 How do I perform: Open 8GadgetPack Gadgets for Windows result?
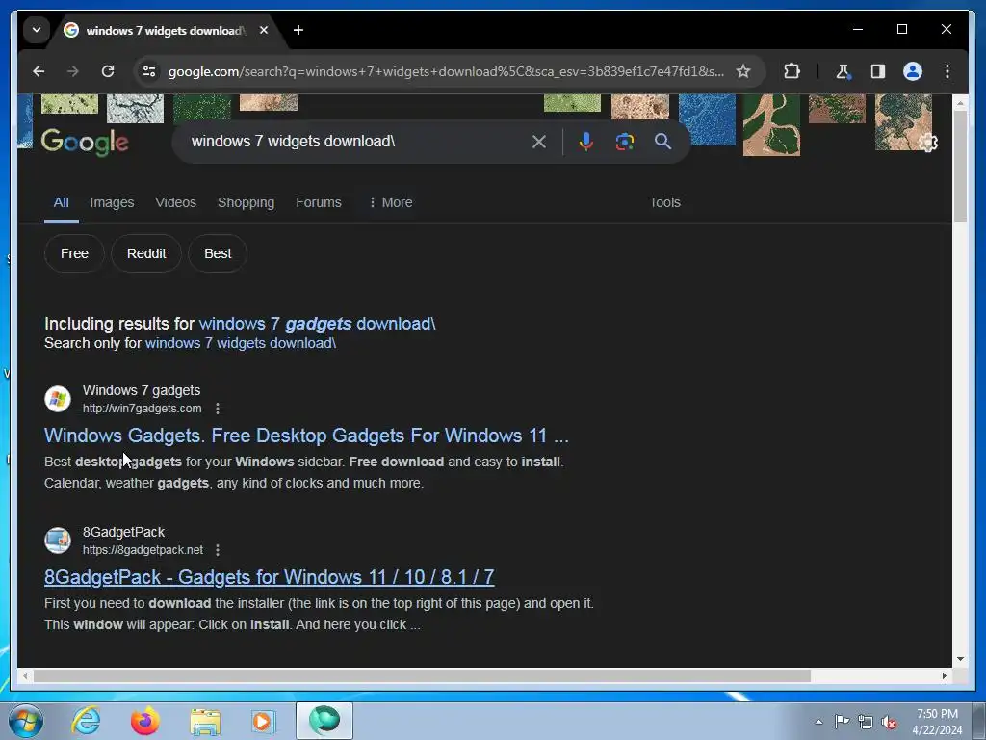tap(270, 577)
